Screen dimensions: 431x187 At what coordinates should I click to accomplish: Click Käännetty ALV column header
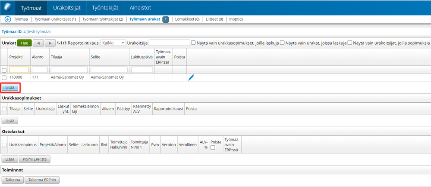click(x=142, y=109)
